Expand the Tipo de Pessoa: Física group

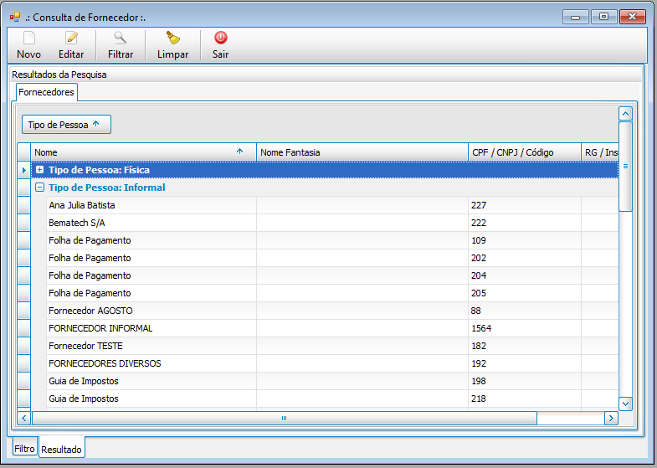[x=40, y=170]
